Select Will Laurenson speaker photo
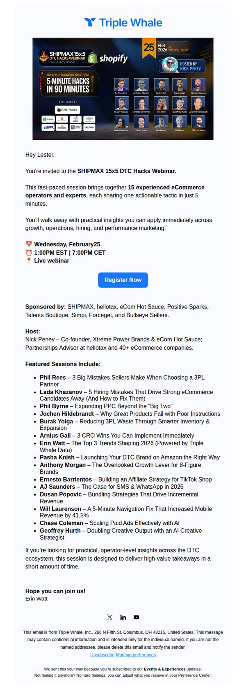 point(198,122)
